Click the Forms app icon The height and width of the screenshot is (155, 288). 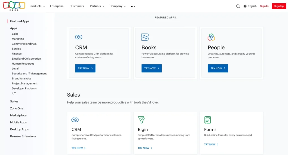pos(208,120)
